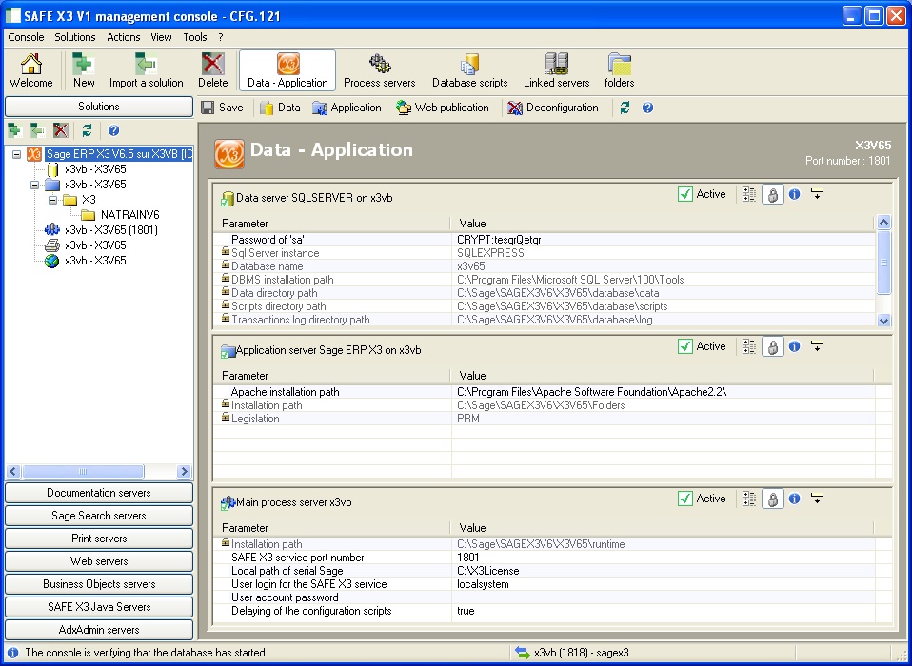Viewport: 912px width, 666px height.
Task: Open help in the Solutions panel
Action: click(113, 130)
